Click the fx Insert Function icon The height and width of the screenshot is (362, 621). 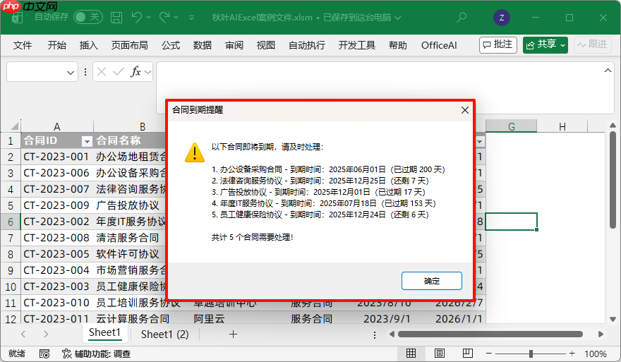[x=135, y=72]
